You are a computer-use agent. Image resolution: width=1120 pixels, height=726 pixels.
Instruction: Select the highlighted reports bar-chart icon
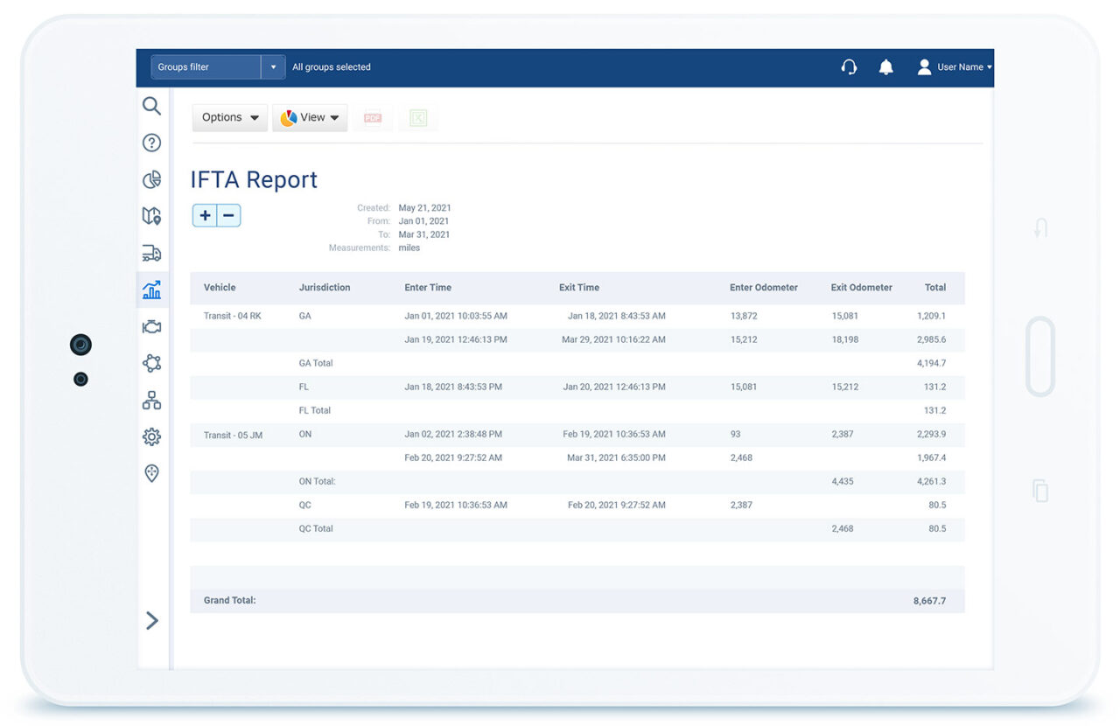tap(151, 290)
